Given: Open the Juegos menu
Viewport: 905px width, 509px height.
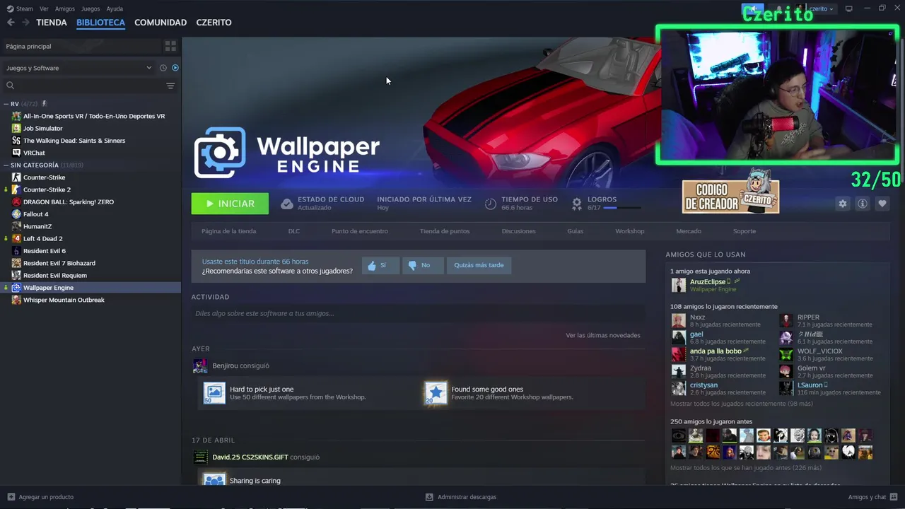Looking at the screenshot, I should pos(90,8).
